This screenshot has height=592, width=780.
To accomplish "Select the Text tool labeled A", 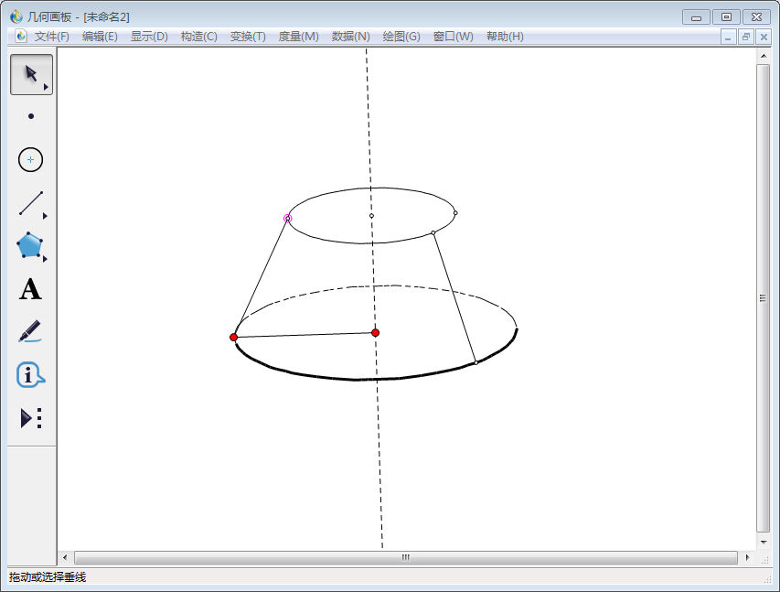I will pyautogui.click(x=31, y=290).
